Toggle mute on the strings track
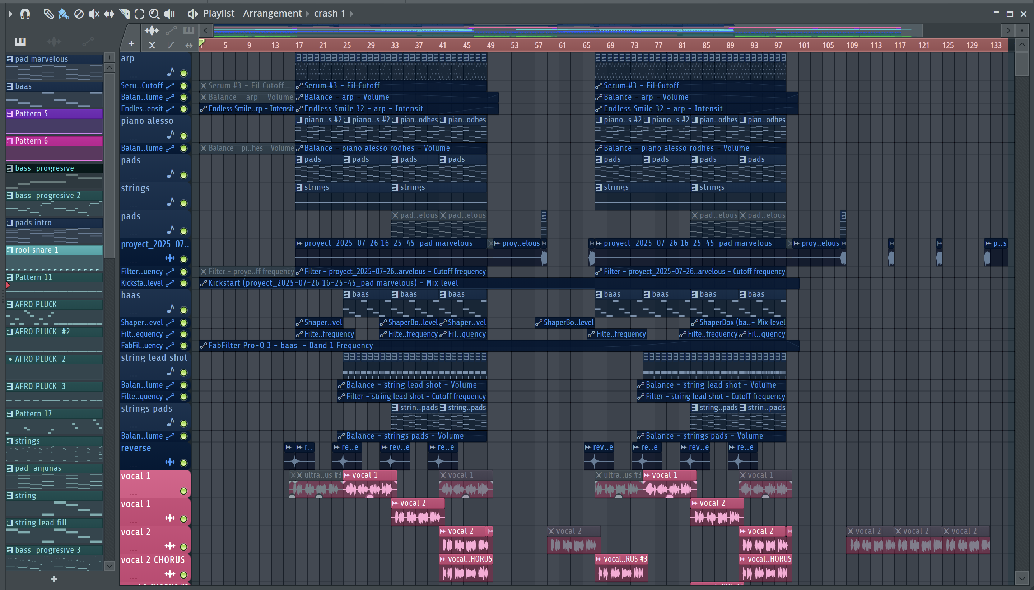Image resolution: width=1034 pixels, height=590 pixels. click(183, 203)
